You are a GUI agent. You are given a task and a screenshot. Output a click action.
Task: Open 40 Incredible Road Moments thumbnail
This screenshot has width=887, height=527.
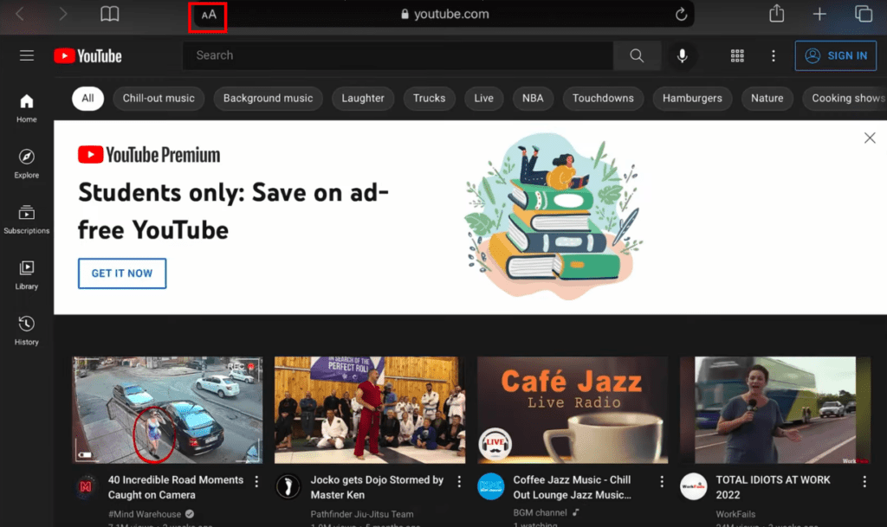[167, 410]
